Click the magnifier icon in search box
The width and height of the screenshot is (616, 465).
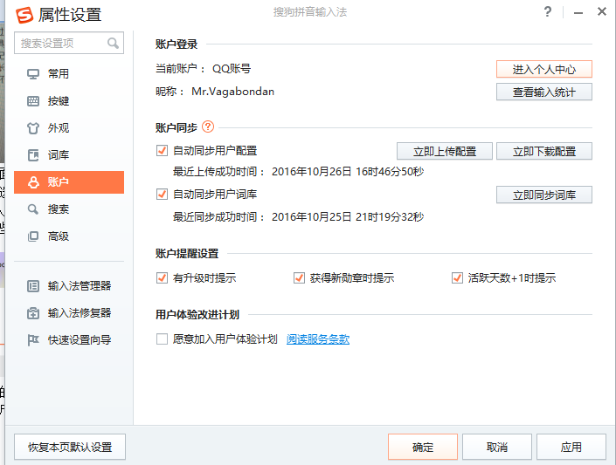click(113, 43)
